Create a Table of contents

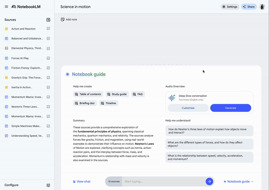click(88, 94)
